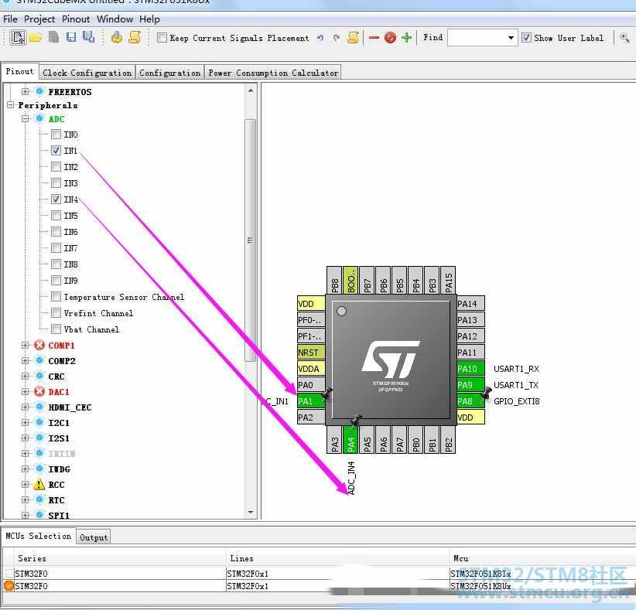636x610 pixels.
Task: Click the cube icon beside HDMI_CEC
Action: pyautogui.click(x=39, y=407)
